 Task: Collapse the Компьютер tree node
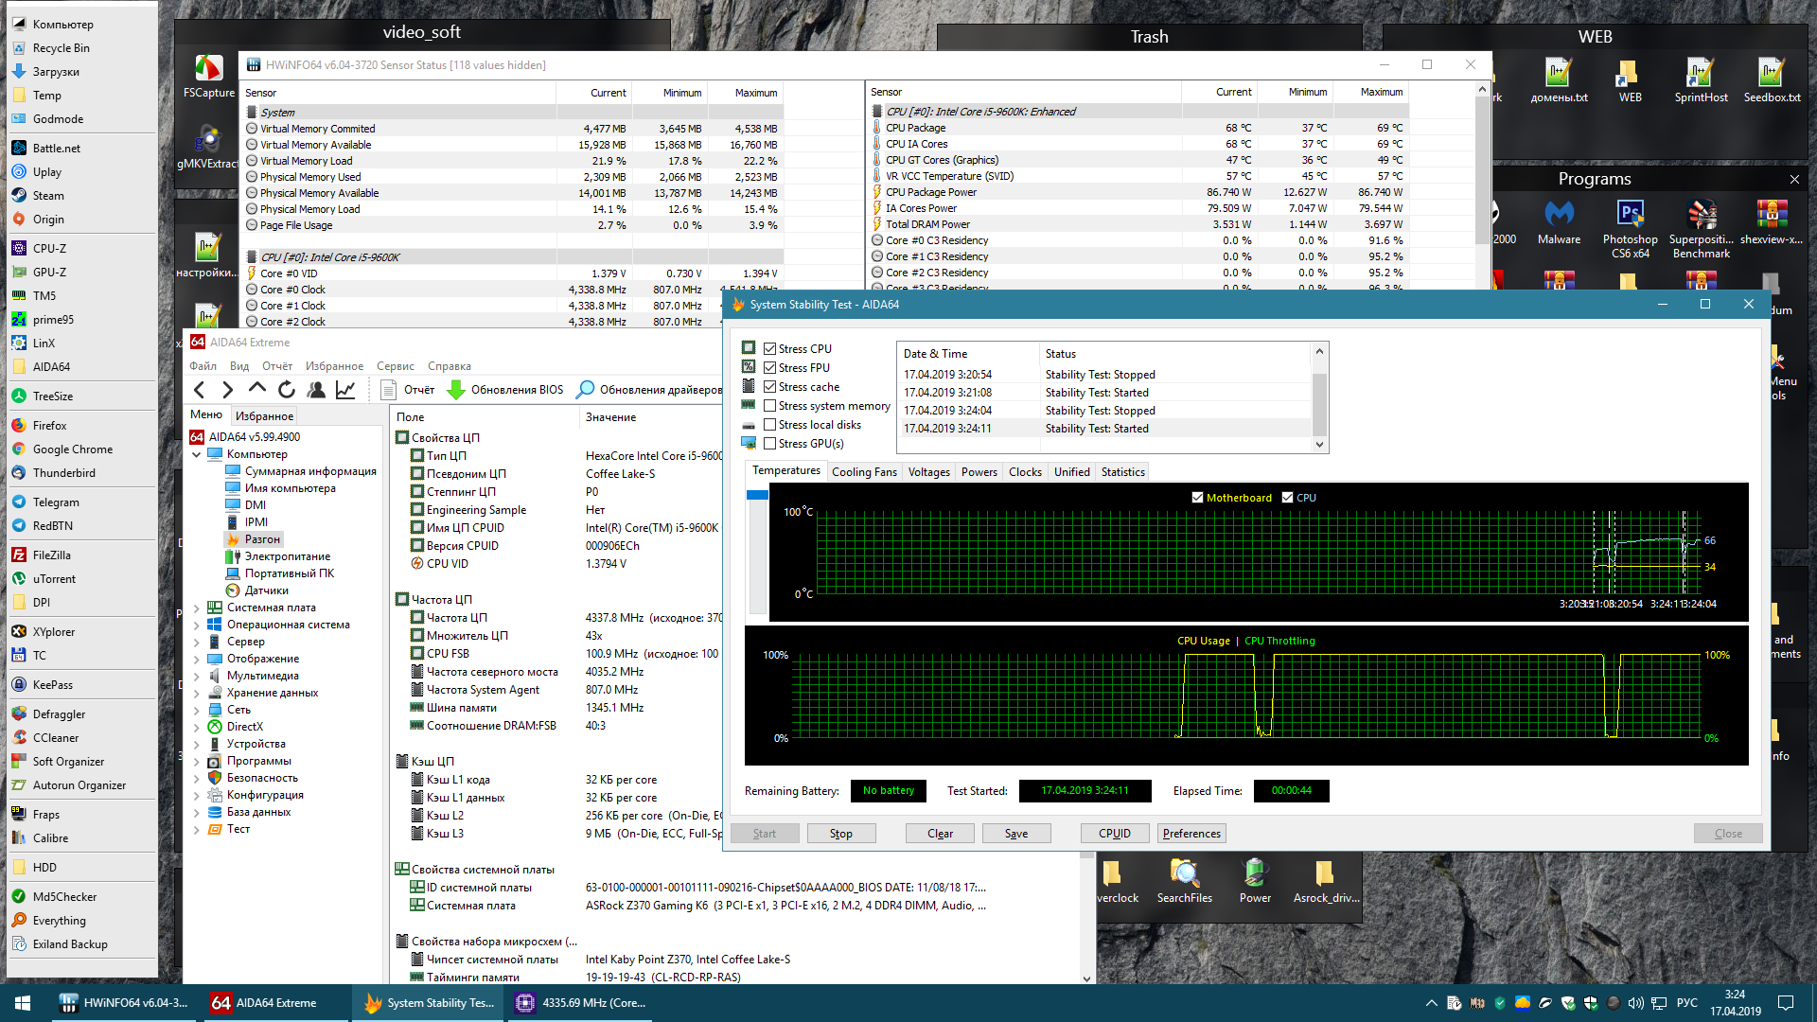point(197,454)
